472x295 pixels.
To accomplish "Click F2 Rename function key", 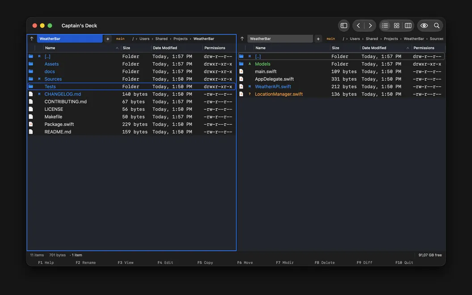I will point(86,262).
